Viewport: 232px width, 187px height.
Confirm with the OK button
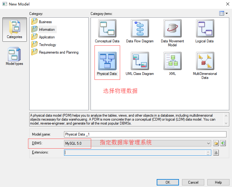(168, 182)
